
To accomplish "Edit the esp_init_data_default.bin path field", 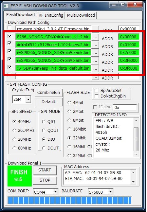I will pos(53,68).
